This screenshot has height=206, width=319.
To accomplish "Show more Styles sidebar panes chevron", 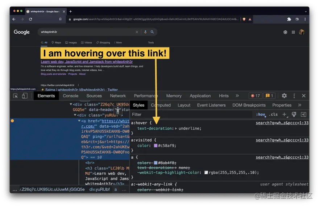I will point(299,105).
